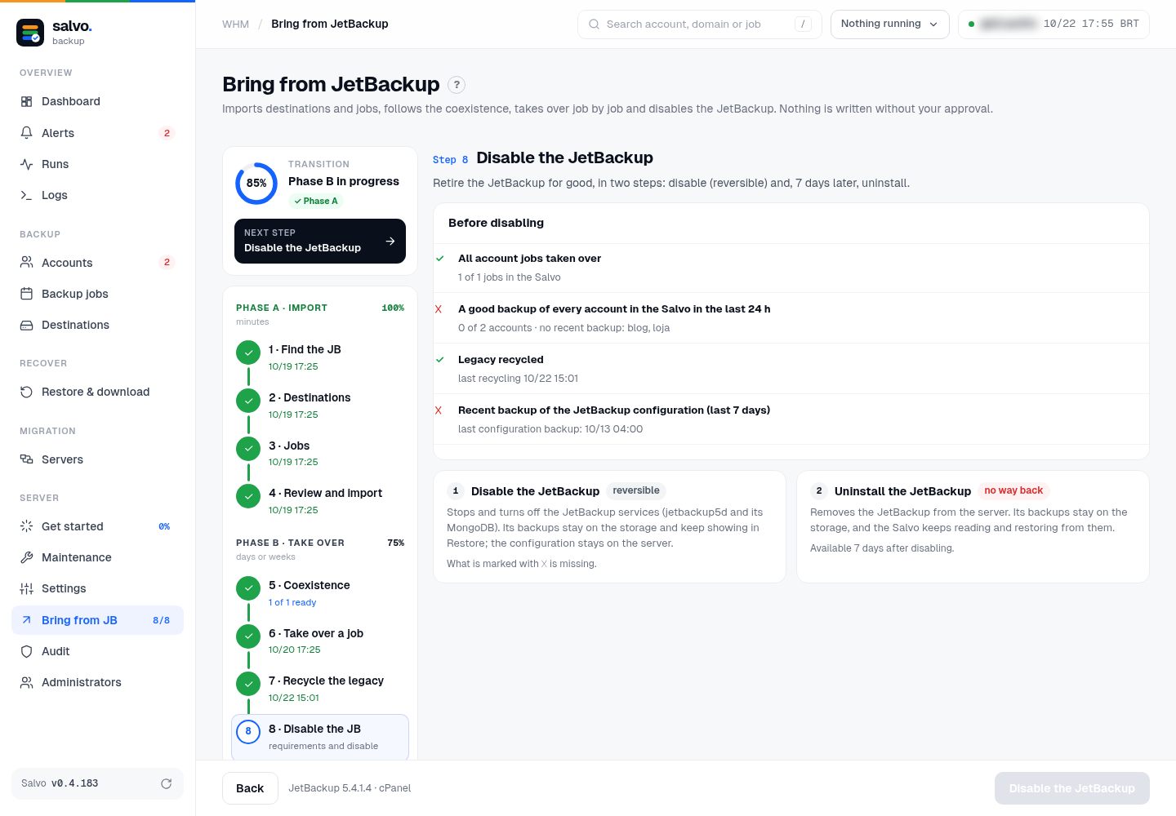The height and width of the screenshot is (816, 1176).
Task: Click the green Phase A completed badge
Action: pyautogui.click(x=316, y=201)
